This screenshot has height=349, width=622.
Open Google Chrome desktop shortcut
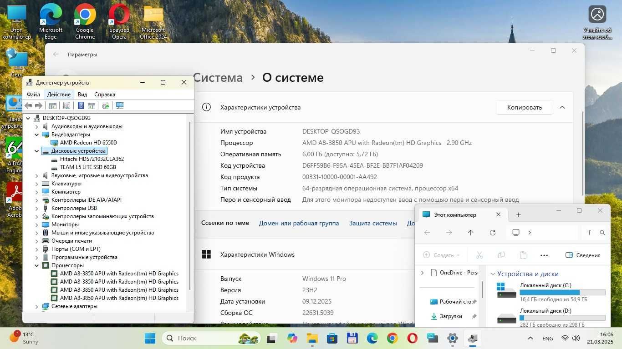click(85, 22)
